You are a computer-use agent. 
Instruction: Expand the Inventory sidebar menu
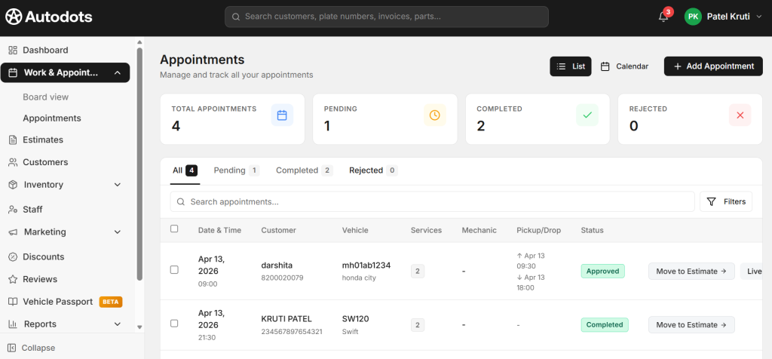117,185
